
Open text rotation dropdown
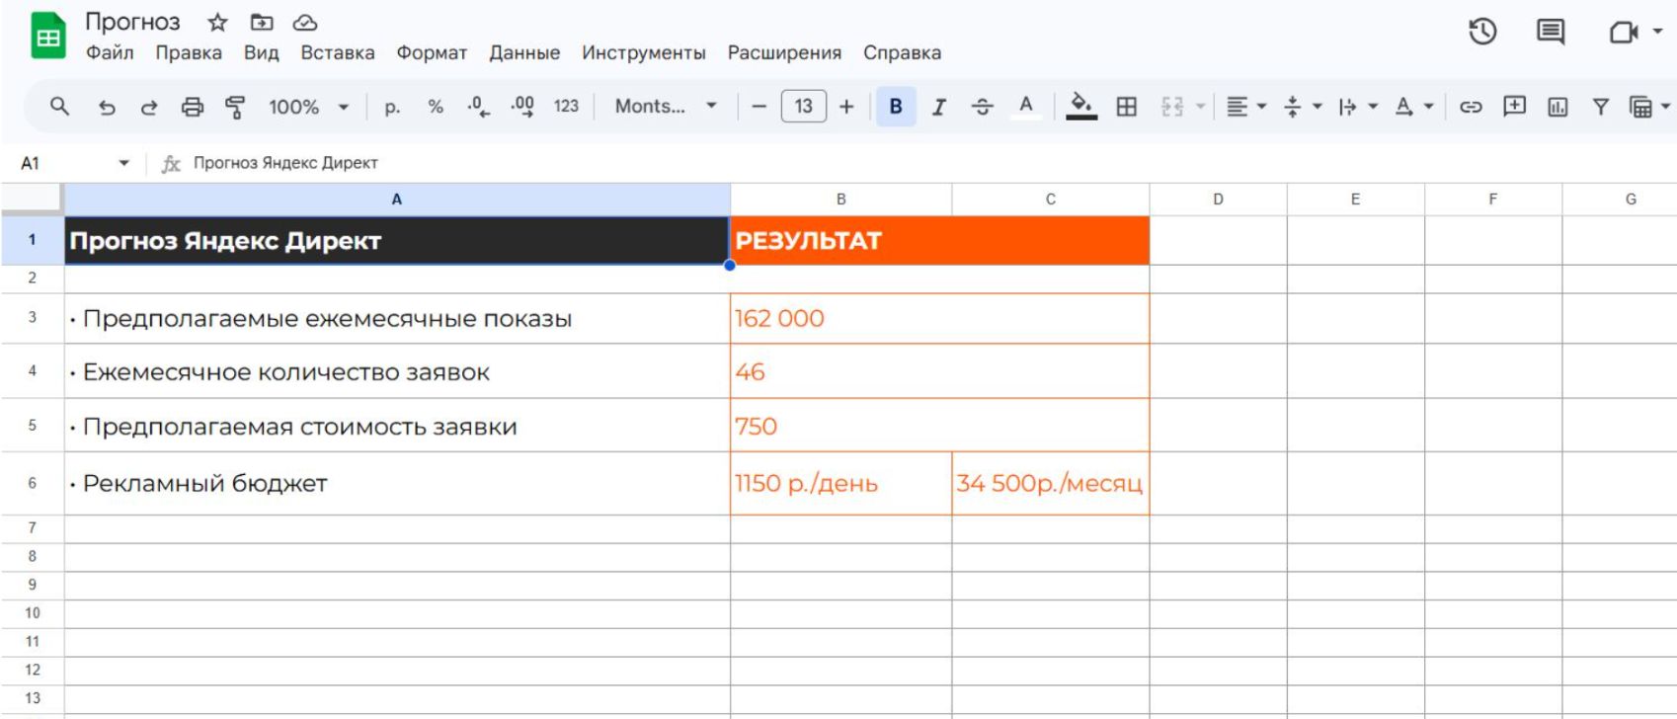click(1413, 107)
